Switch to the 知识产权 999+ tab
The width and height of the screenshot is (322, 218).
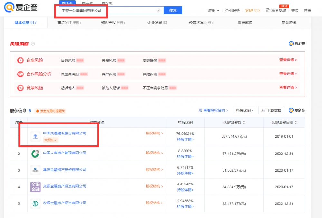pyautogui.click(x=113, y=23)
